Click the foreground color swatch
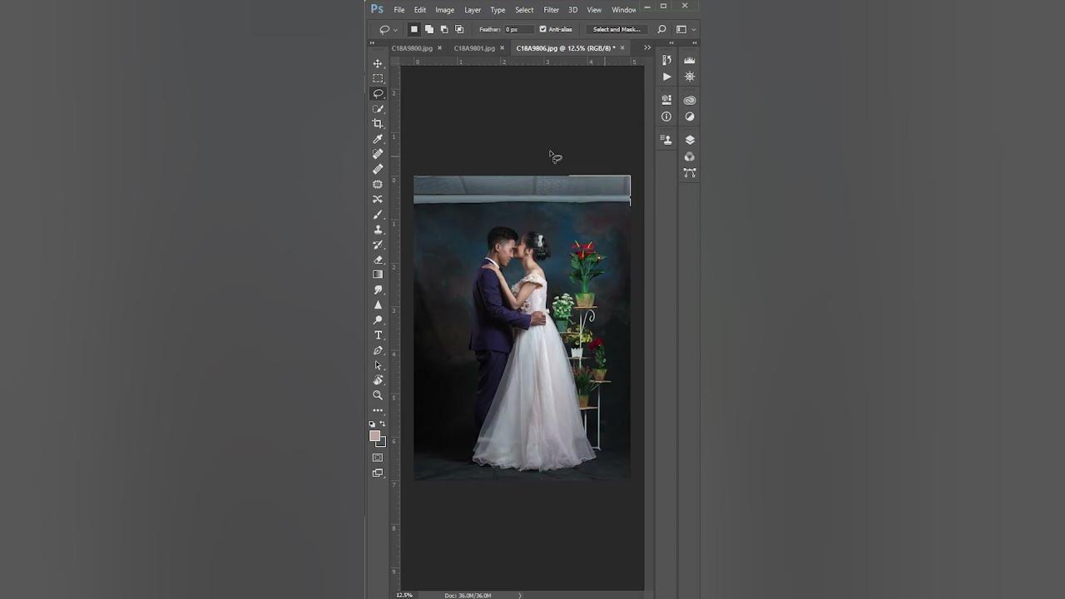 pyautogui.click(x=374, y=435)
